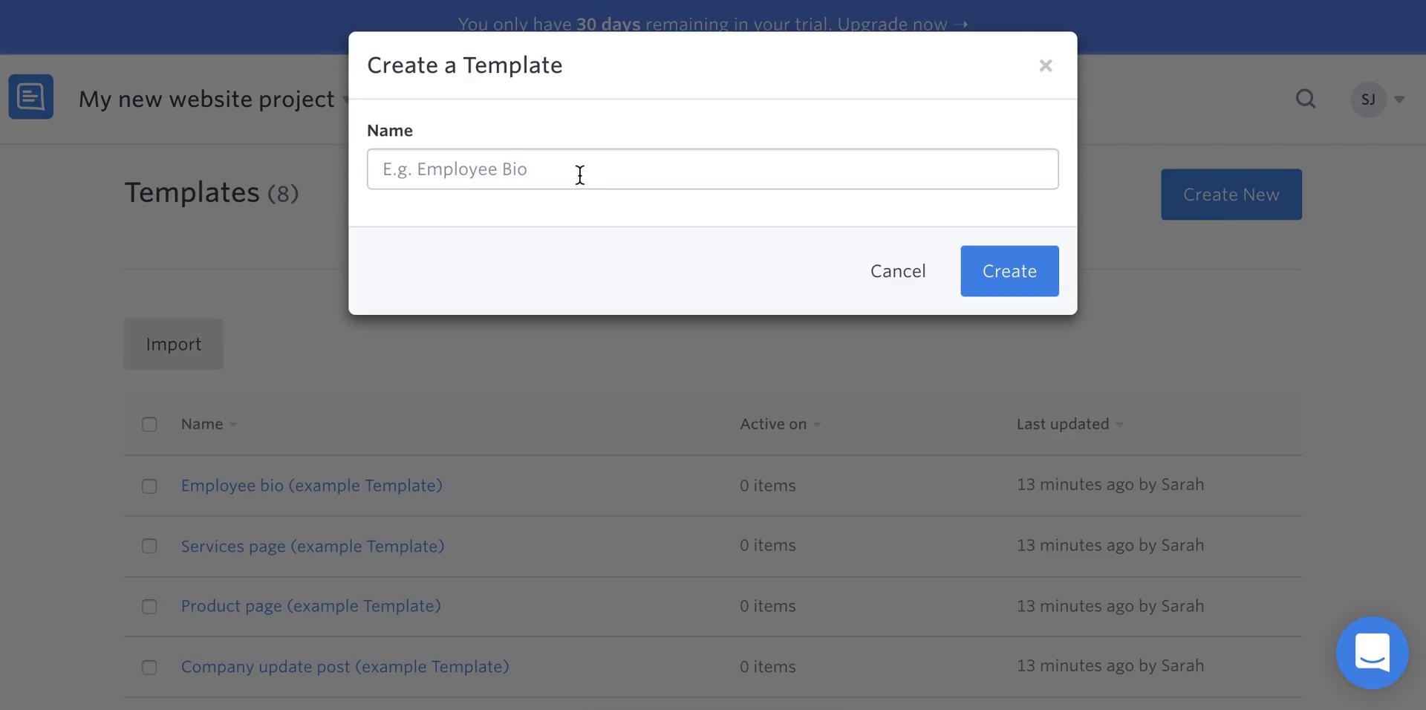Viewport: 1426px width, 710px height.
Task: Check the Product page template checkbox
Action: [149, 607]
